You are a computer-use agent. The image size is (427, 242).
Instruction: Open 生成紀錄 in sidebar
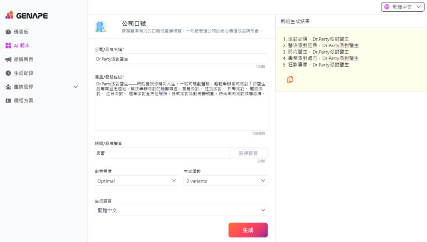23,73
